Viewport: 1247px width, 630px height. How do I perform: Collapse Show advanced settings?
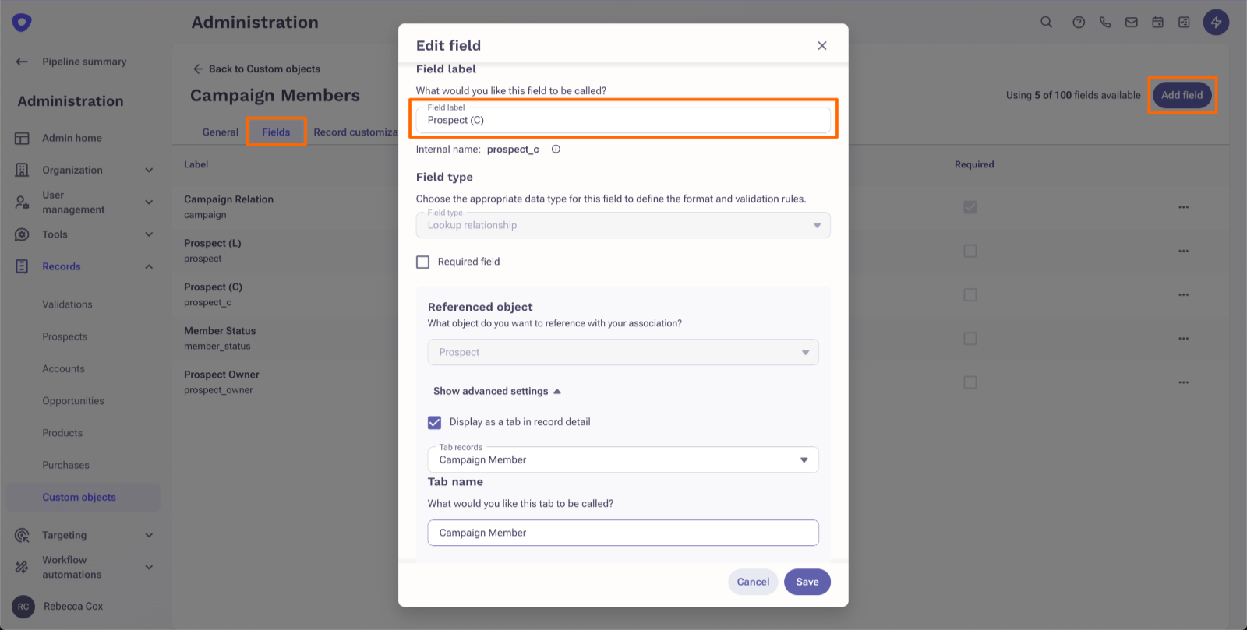(496, 391)
